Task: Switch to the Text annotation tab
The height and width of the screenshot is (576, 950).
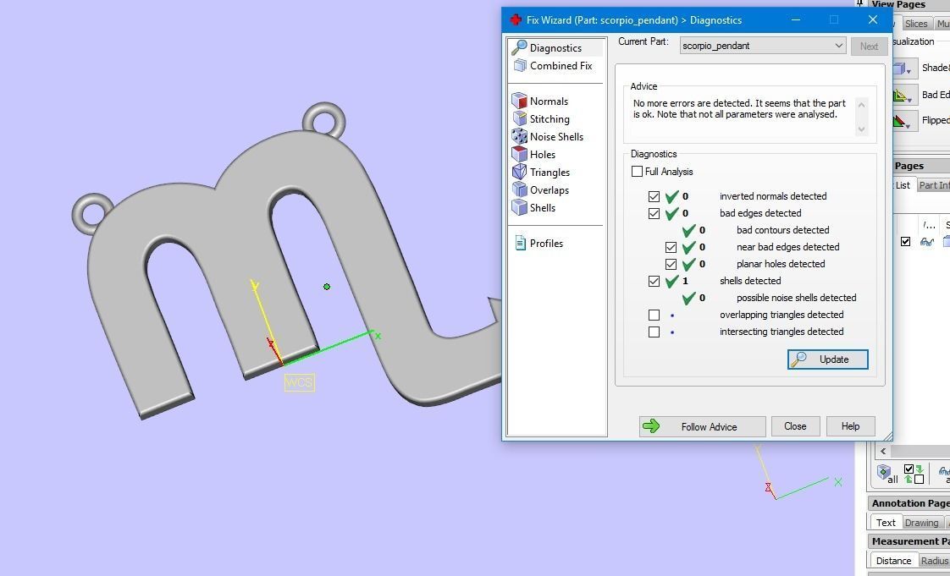Action: click(x=885, y=523)
